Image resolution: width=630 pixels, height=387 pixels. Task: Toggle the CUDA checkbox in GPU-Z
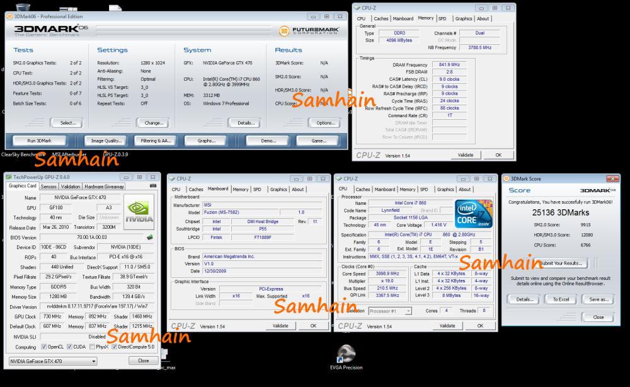click(x=69, y=347)
